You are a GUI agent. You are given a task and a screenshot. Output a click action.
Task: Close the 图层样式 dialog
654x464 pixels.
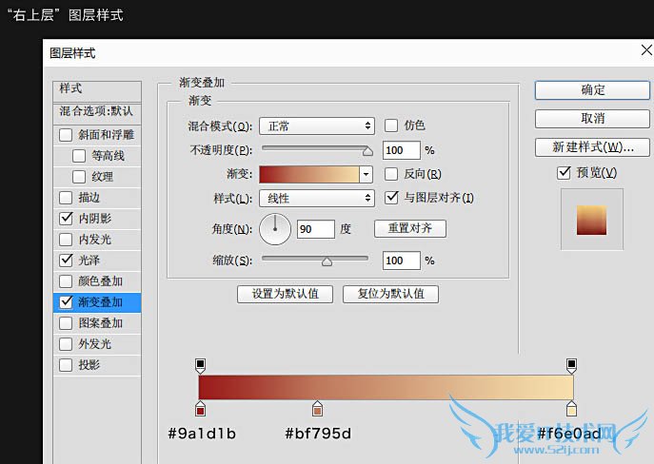[646, 50]
